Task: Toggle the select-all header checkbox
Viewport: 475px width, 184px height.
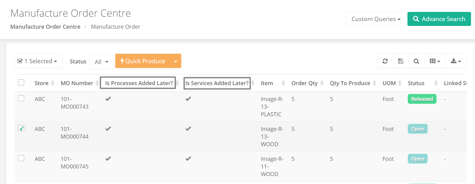Action: tap(21, 82)
